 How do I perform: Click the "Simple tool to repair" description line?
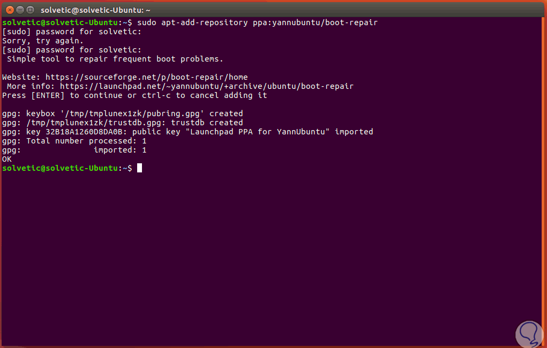click(115, 59)
